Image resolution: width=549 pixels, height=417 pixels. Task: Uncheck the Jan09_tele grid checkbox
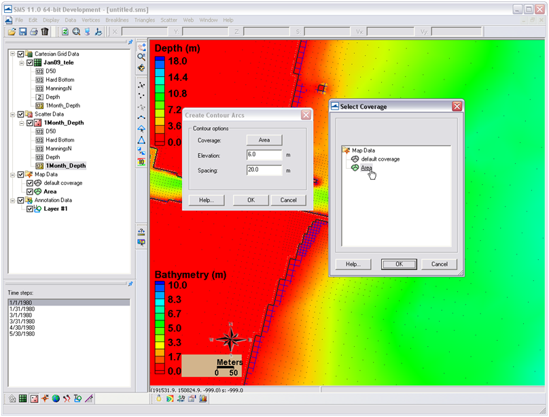(x=30, y=63)
